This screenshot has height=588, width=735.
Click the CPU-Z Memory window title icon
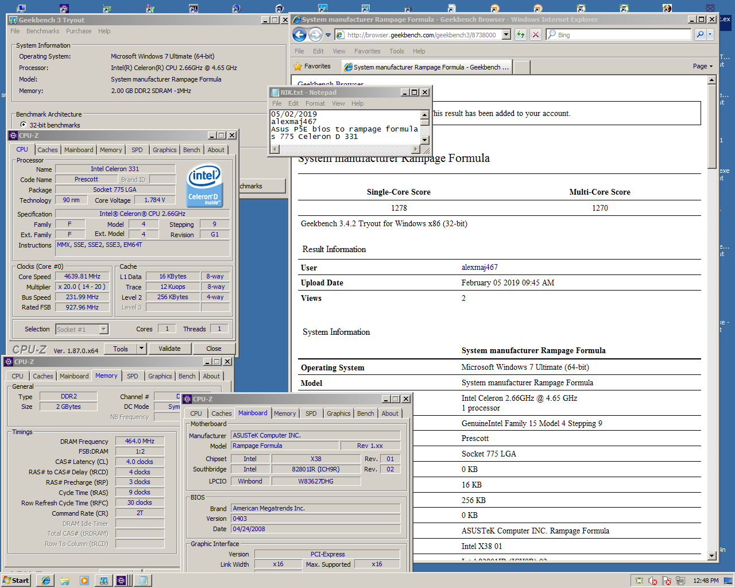(x=9, y=362)
